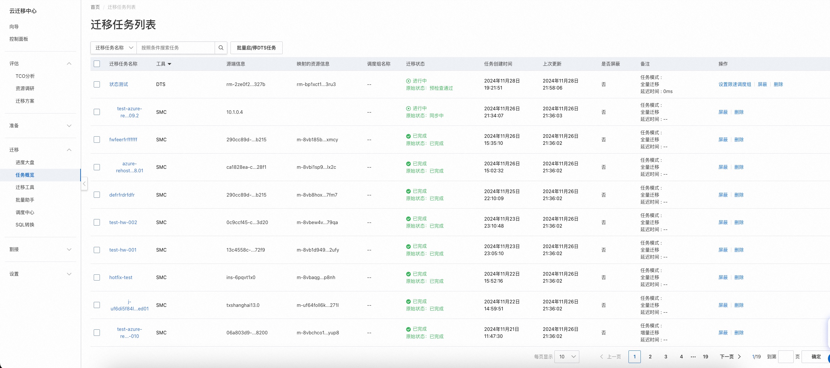830x368 pixels.
Task: Check the azure-rehost...8.01 row checkbox
Action: pos(97,167)
